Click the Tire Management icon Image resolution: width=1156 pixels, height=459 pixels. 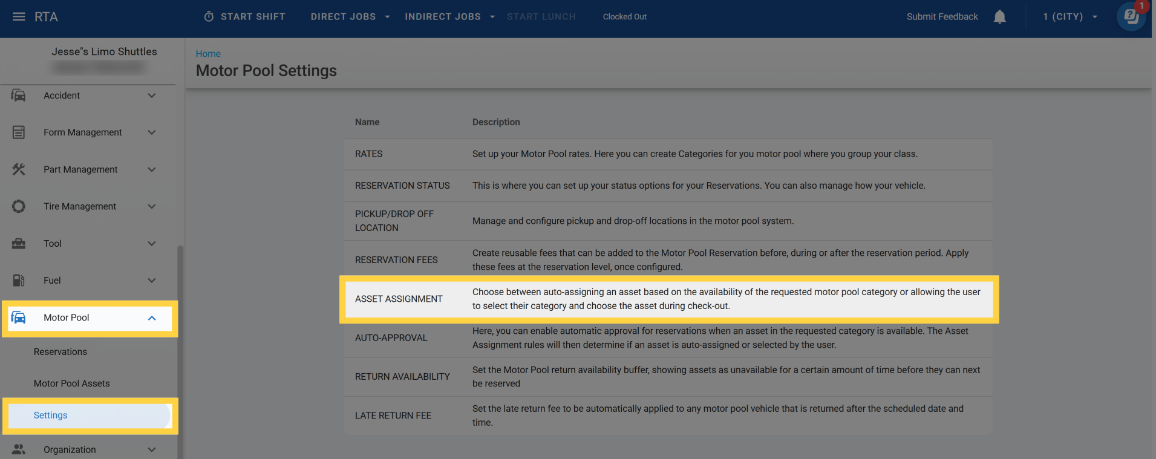pos(19,206)
